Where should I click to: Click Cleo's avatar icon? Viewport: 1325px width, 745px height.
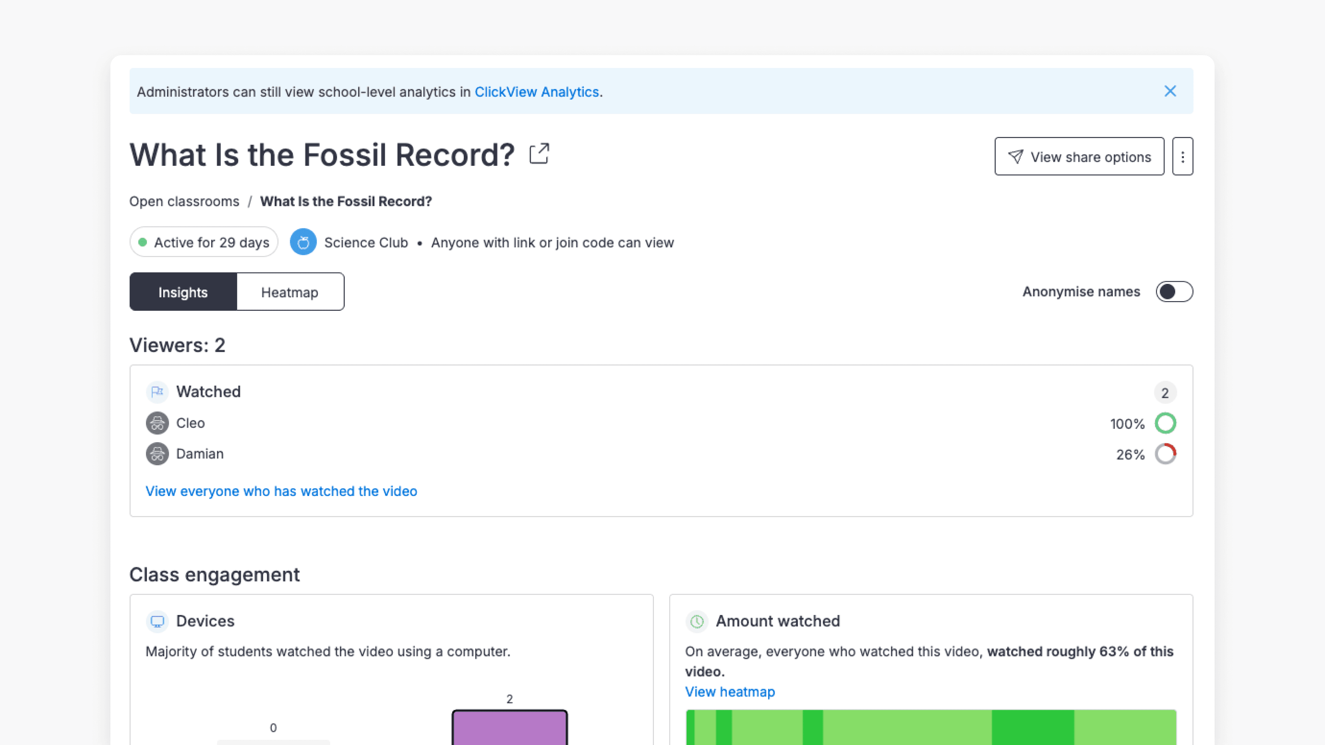[157, 423]
